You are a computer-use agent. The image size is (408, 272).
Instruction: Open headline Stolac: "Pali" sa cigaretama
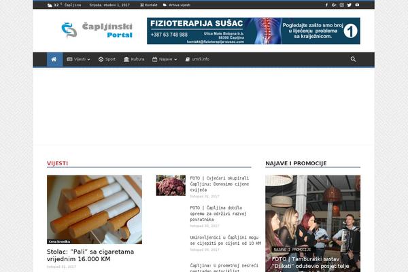click(x=90, y=256)
